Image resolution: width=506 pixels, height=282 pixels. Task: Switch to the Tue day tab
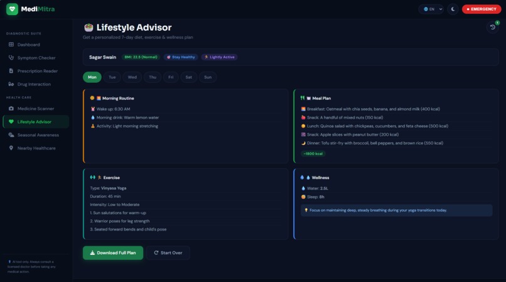pos(112,77)
